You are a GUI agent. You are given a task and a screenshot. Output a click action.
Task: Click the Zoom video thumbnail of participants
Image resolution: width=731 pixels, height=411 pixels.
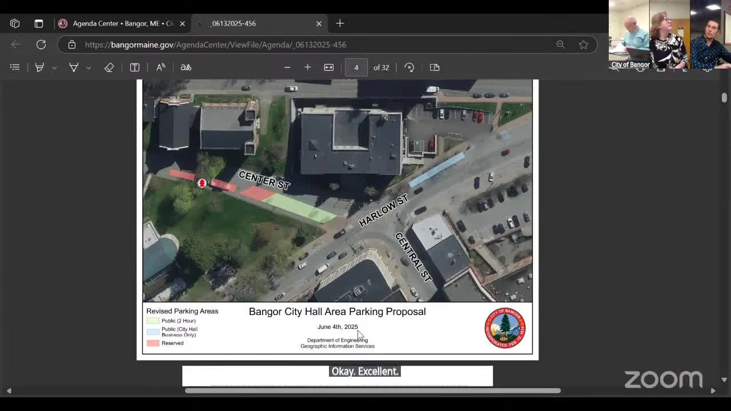pos(669,34)
